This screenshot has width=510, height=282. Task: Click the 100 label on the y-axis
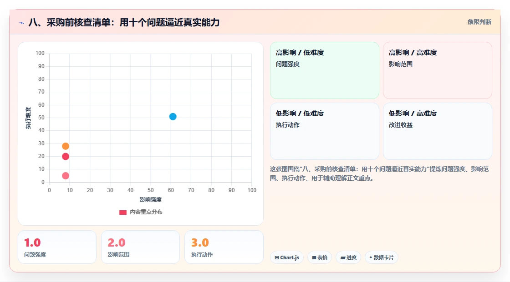pyautogui.click(x=40, y=53)
